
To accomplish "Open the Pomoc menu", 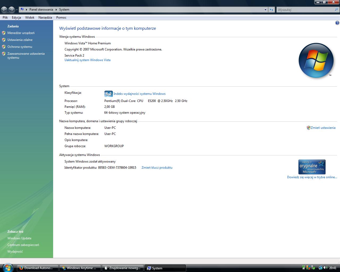I will coord(61,18).
